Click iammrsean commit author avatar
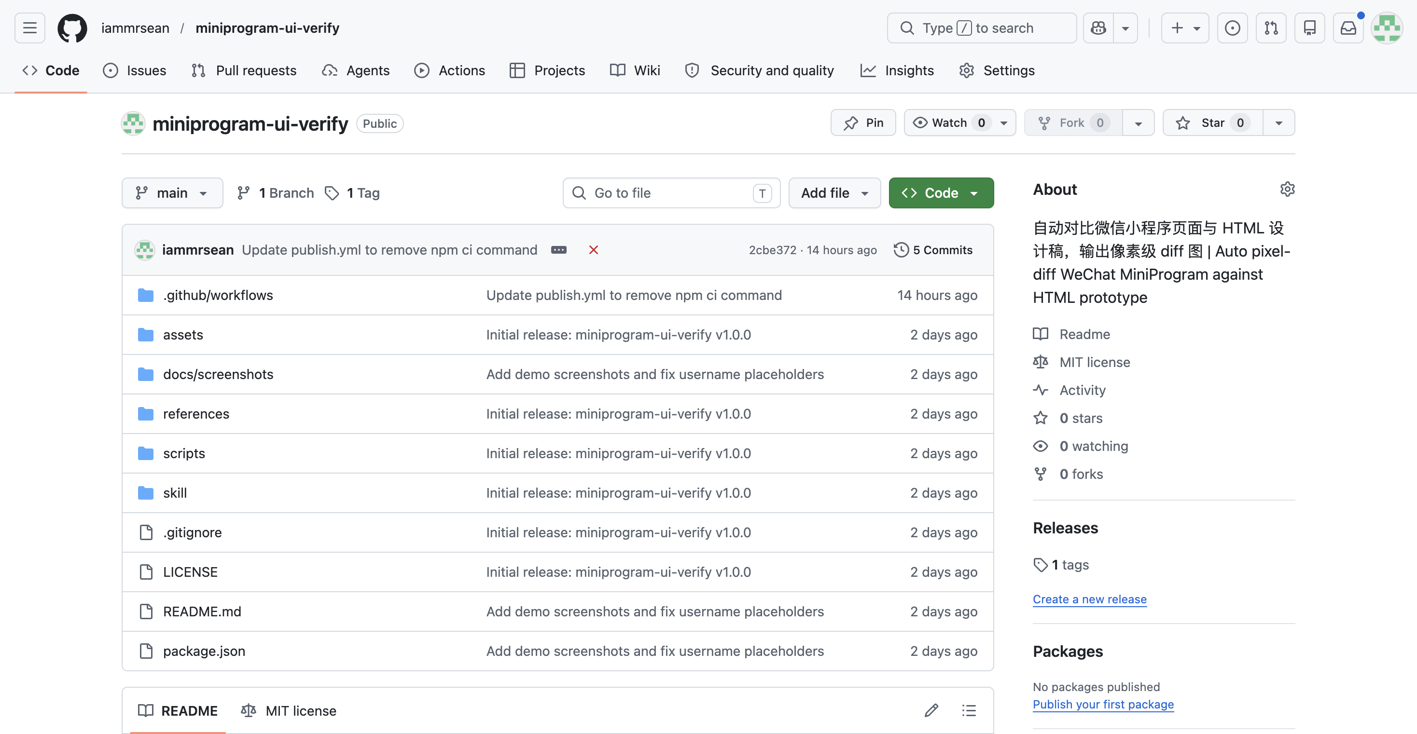1417x734 pixels. [145, 250]
